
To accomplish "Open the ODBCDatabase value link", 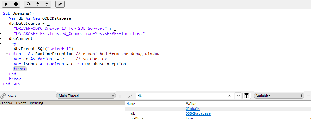I will pyautogui.click(x=198, y=114).
